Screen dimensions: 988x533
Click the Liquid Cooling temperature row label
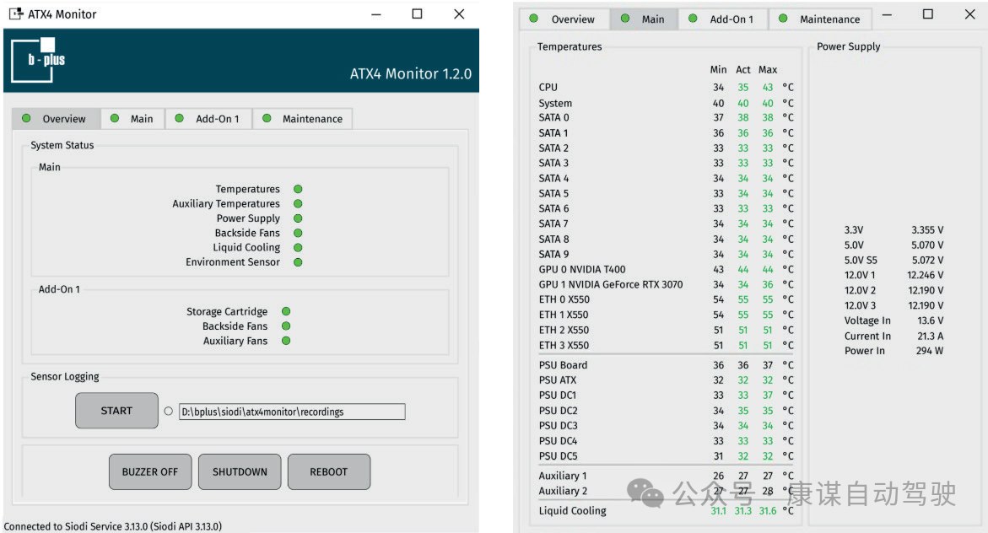(x=572, y=510)
